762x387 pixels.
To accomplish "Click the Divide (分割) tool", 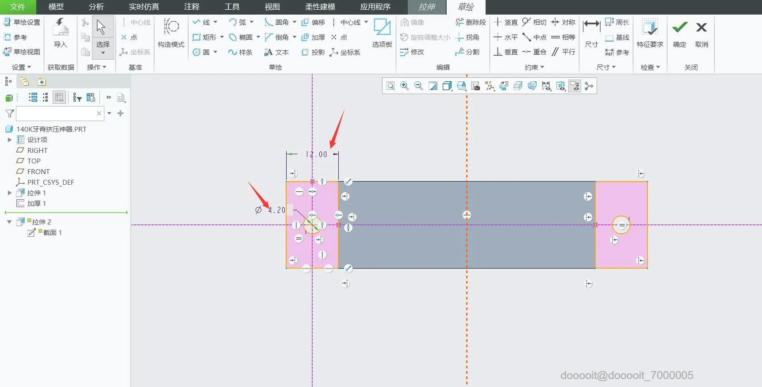I will point(467,52).
